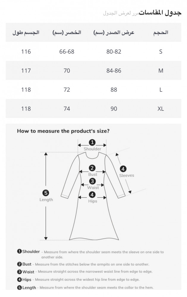Click the الخصر waist column header
Image resolution: width=187 pixels, height=297 pixels.
pyautogui.click(x=67, y=32)
